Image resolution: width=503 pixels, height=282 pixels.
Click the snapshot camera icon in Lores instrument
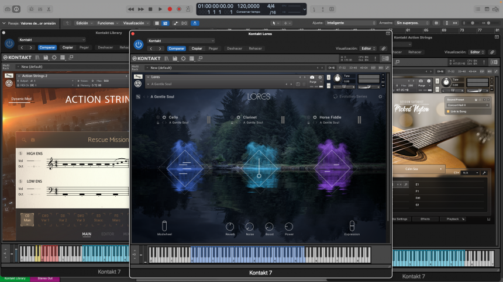click(312, 78)
